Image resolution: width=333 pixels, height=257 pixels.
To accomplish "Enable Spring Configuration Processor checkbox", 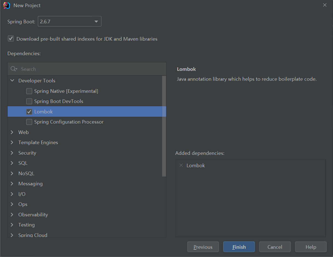I will pyautogui.click(x=29, y=122).
